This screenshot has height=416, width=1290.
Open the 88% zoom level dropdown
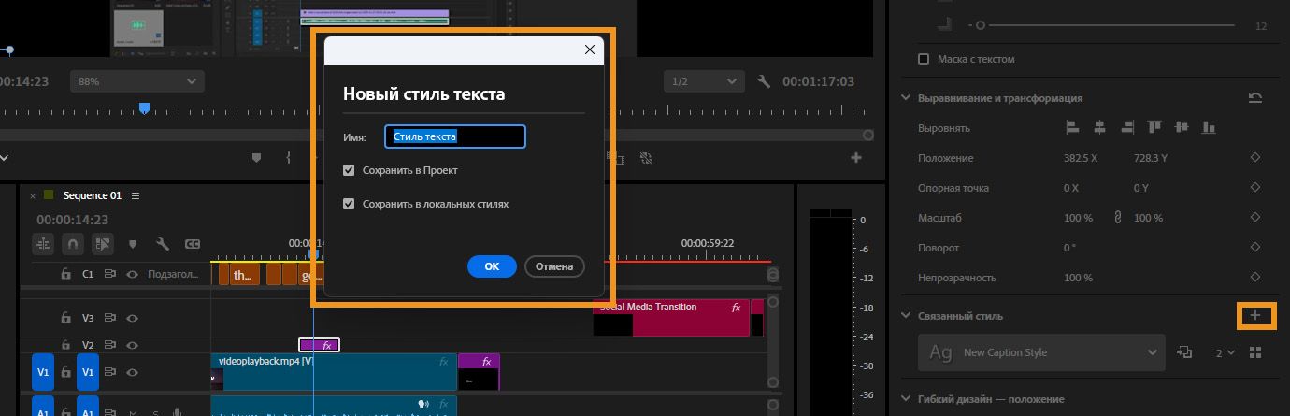(136, 81)
